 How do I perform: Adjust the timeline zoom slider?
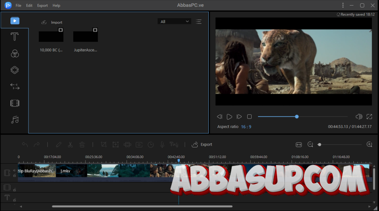point(341,144)
